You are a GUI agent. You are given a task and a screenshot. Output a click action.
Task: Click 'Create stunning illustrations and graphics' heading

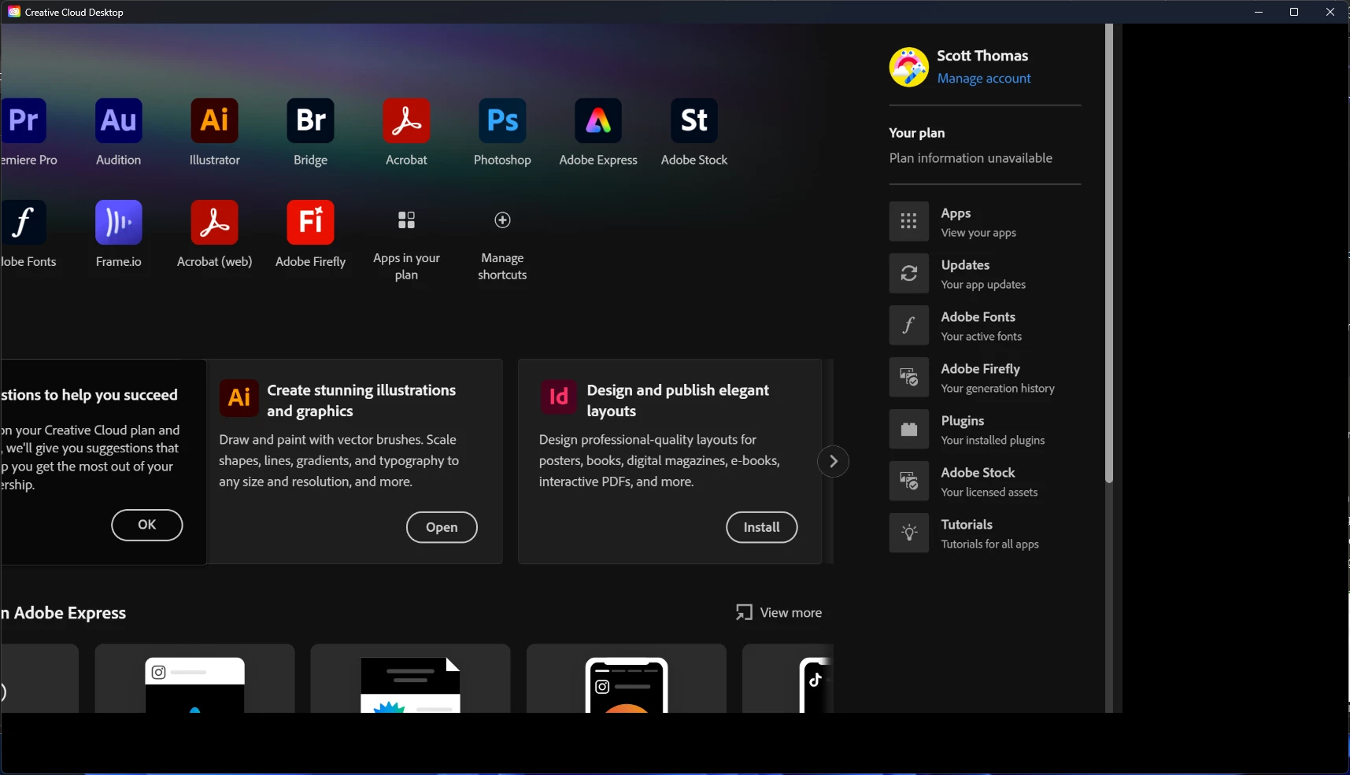tap(361, 400)
